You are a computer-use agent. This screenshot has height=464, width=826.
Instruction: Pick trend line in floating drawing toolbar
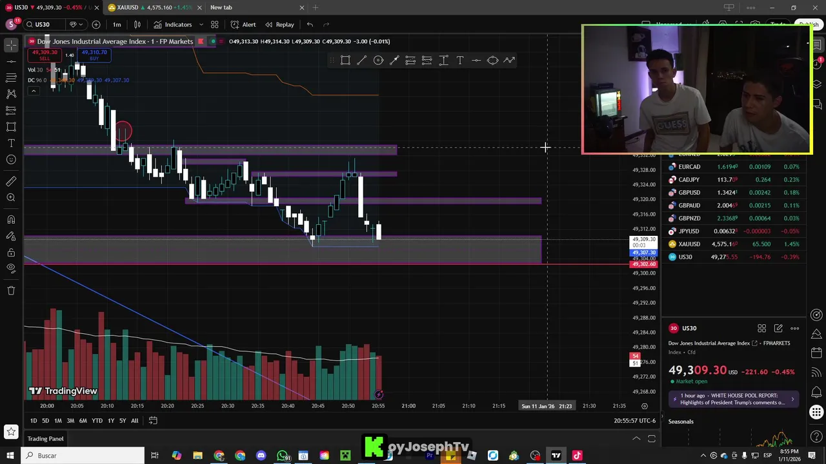coord(361,61)
